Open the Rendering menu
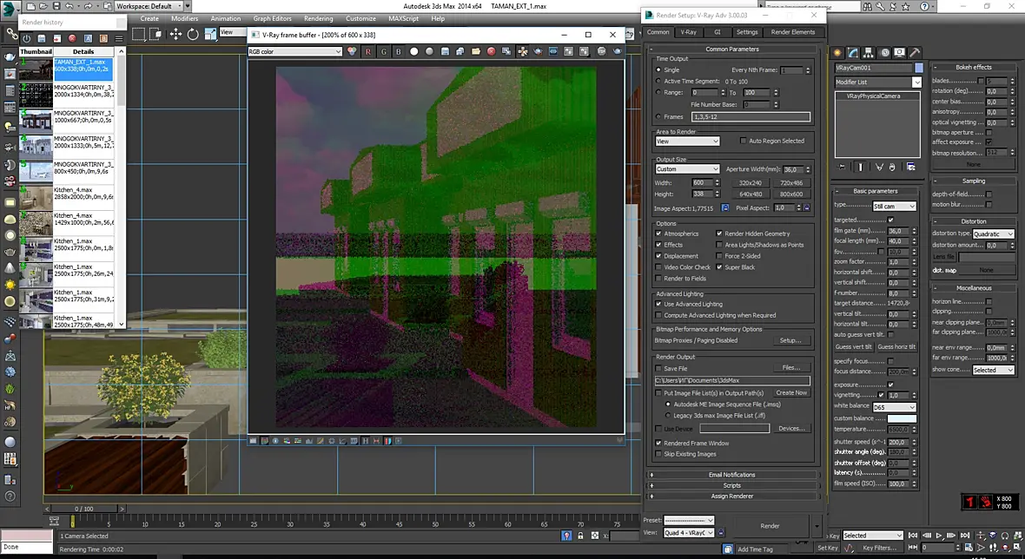 [x=318, y=18]
